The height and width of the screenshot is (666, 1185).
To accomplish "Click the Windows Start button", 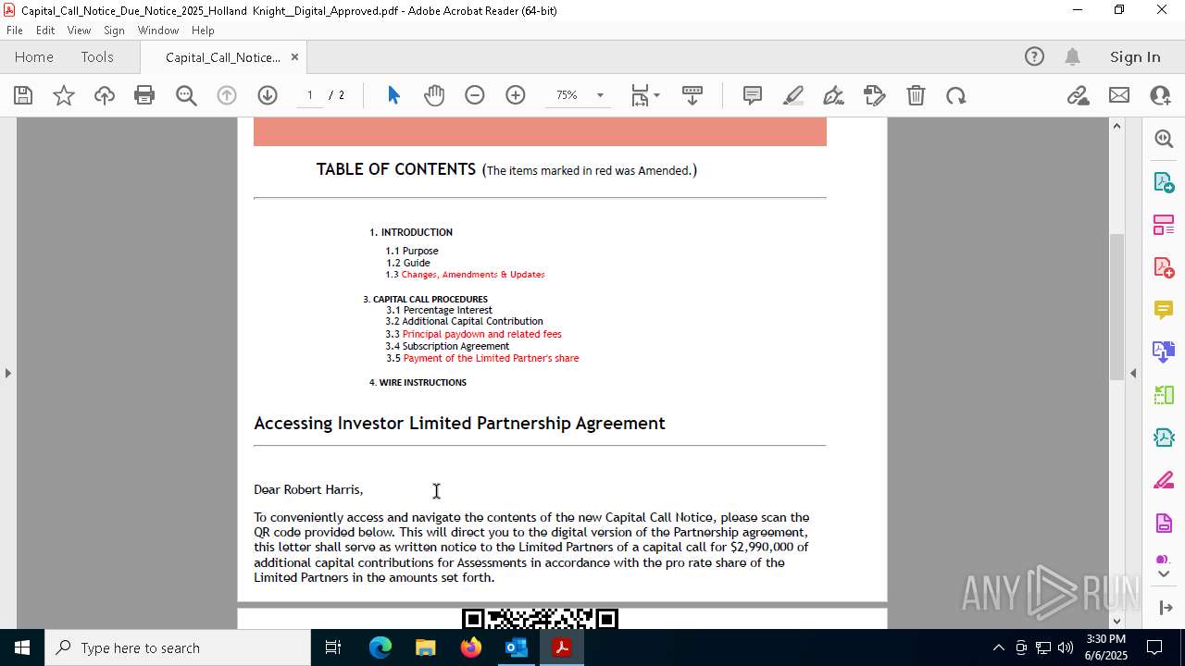I will point(21,647).
